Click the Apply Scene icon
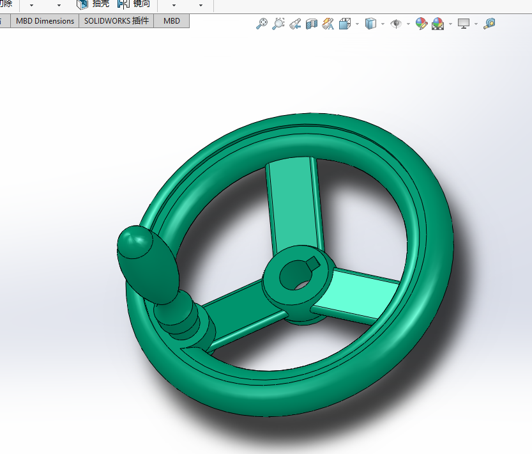This screenshot has width=532, height=454. click(x=438, y=24)
